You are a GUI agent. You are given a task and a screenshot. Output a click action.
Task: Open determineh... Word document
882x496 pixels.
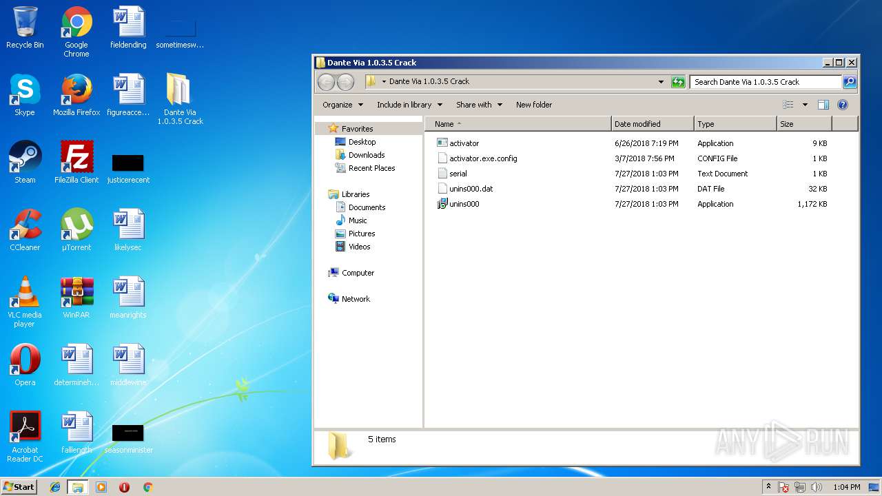tap(76, 365)
